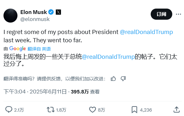Screen dimensions: 184x116
Task: Open the reply comment icon
Action: coord(9,110)
